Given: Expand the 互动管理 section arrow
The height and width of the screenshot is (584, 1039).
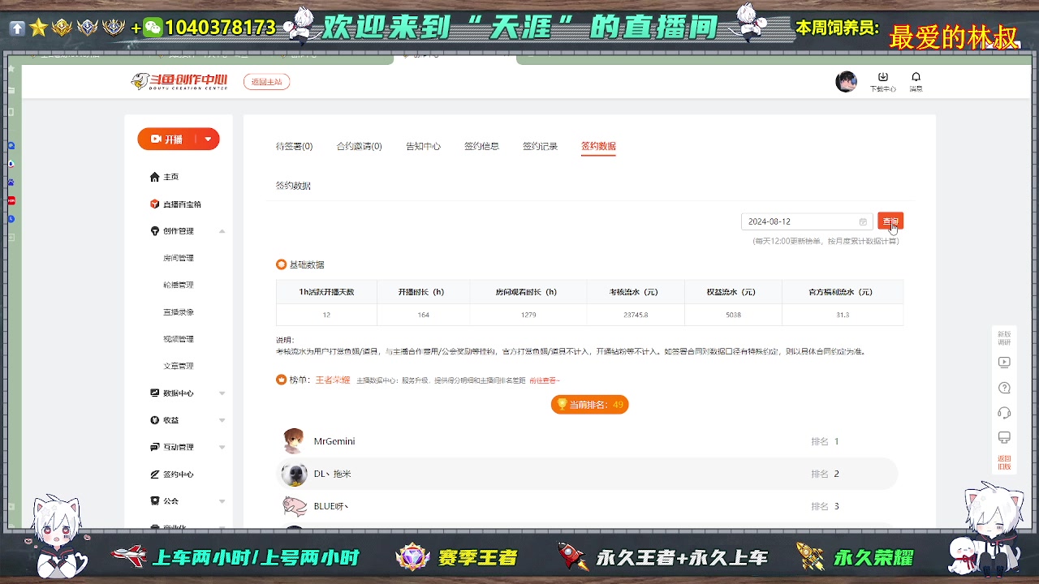Looking at the screenshot, I should (x=222, y=447).
